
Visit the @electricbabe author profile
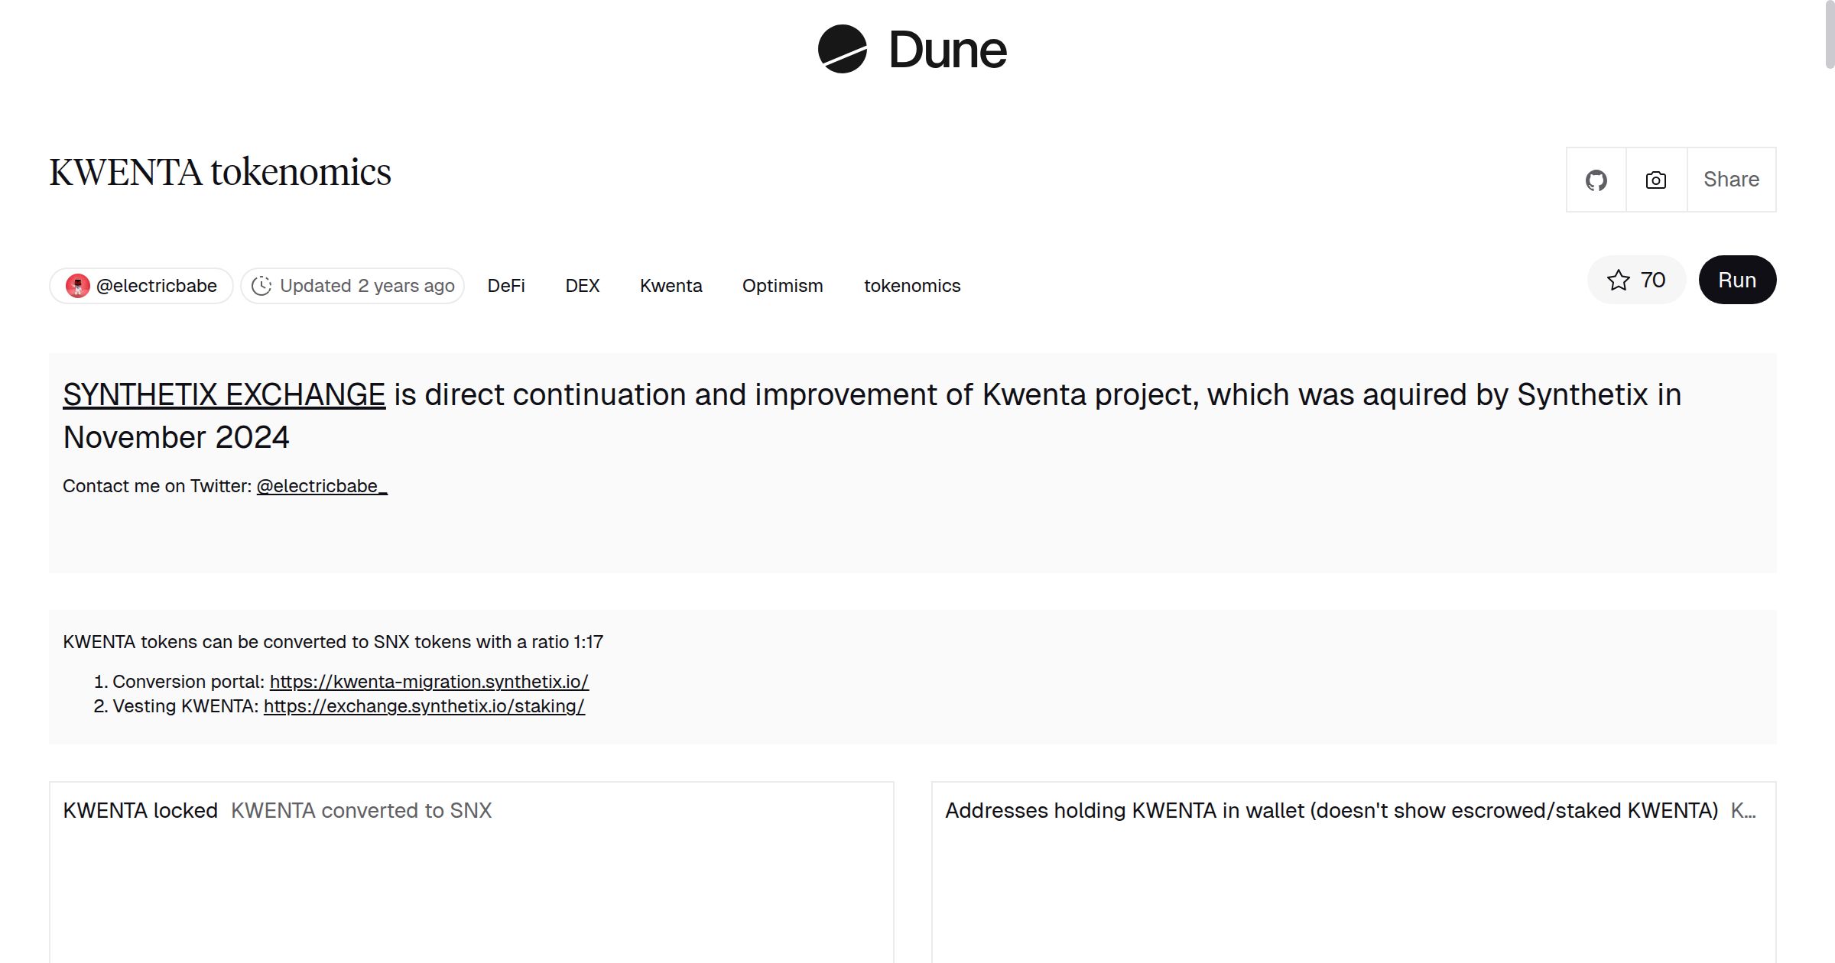coord(156,284)
